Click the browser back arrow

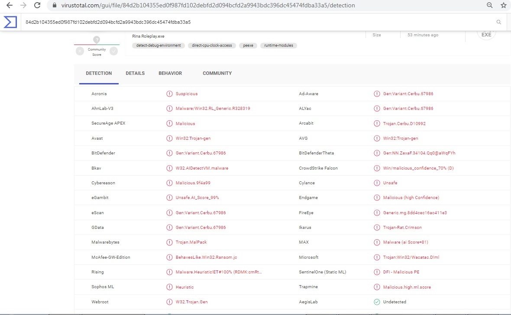coord(10,5)
